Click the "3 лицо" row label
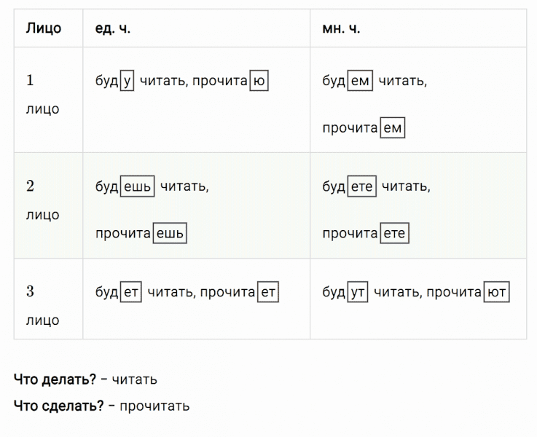The height and width of the screenshot is (437, 537). [42, 307]
